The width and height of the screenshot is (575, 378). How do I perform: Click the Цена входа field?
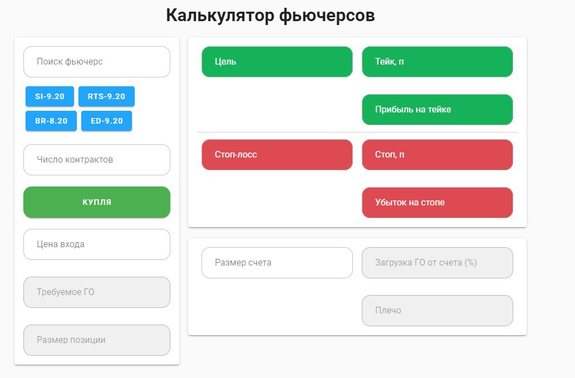tap(96, 244)
